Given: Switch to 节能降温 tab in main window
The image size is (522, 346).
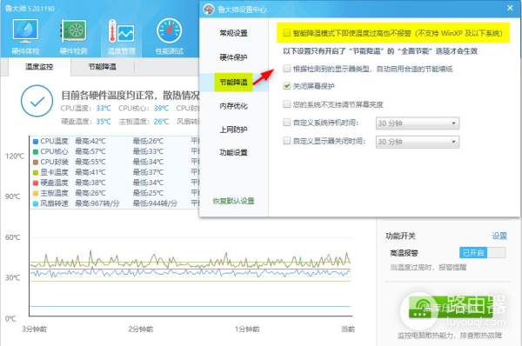Looking at the screenshot, I should click(102, 67).
